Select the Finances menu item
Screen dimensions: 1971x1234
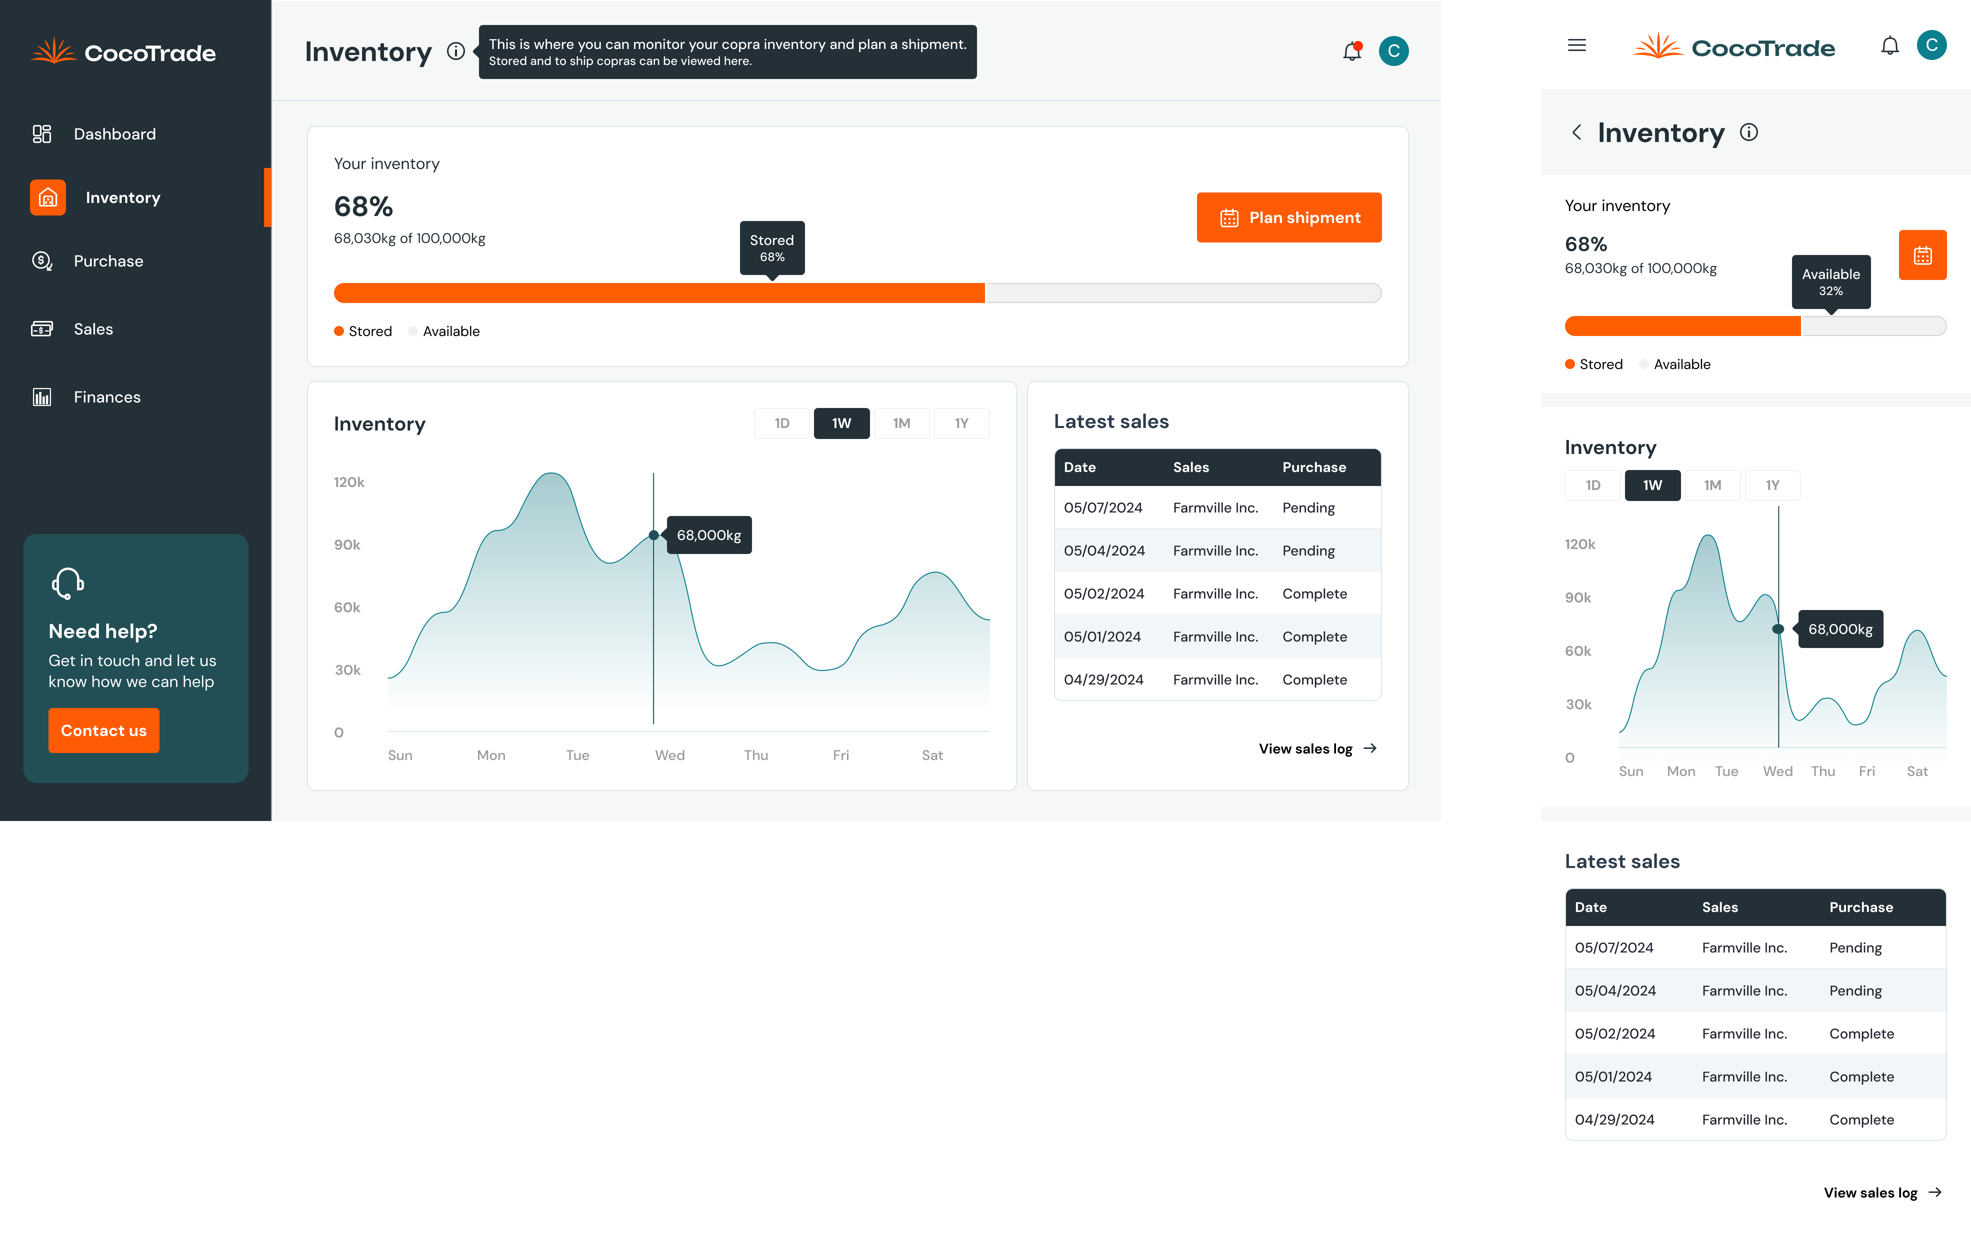click(107, 397)
